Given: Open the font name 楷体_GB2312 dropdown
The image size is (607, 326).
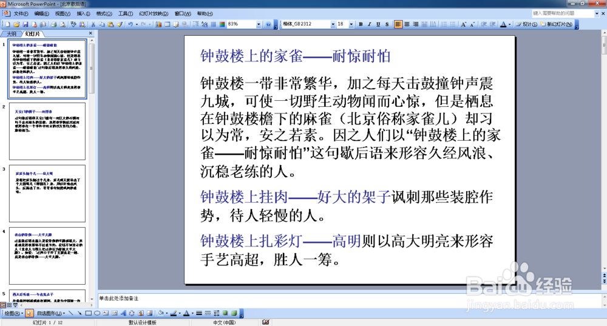Looking at the screenshot, I should pyautogui.click(x=333, y=24).
